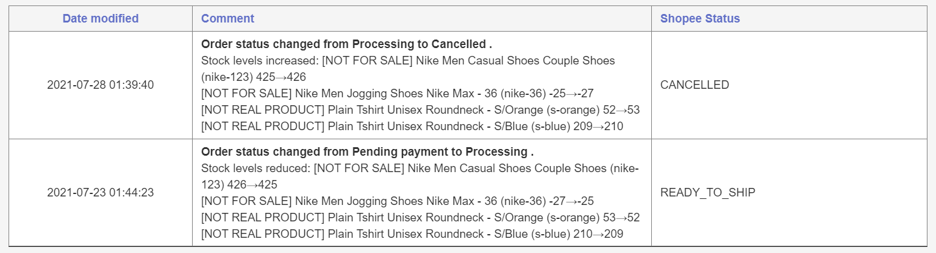The height and width of the screenshot is (253, 936).
Task: Click the Date modified column header
Action: (101, 18)
